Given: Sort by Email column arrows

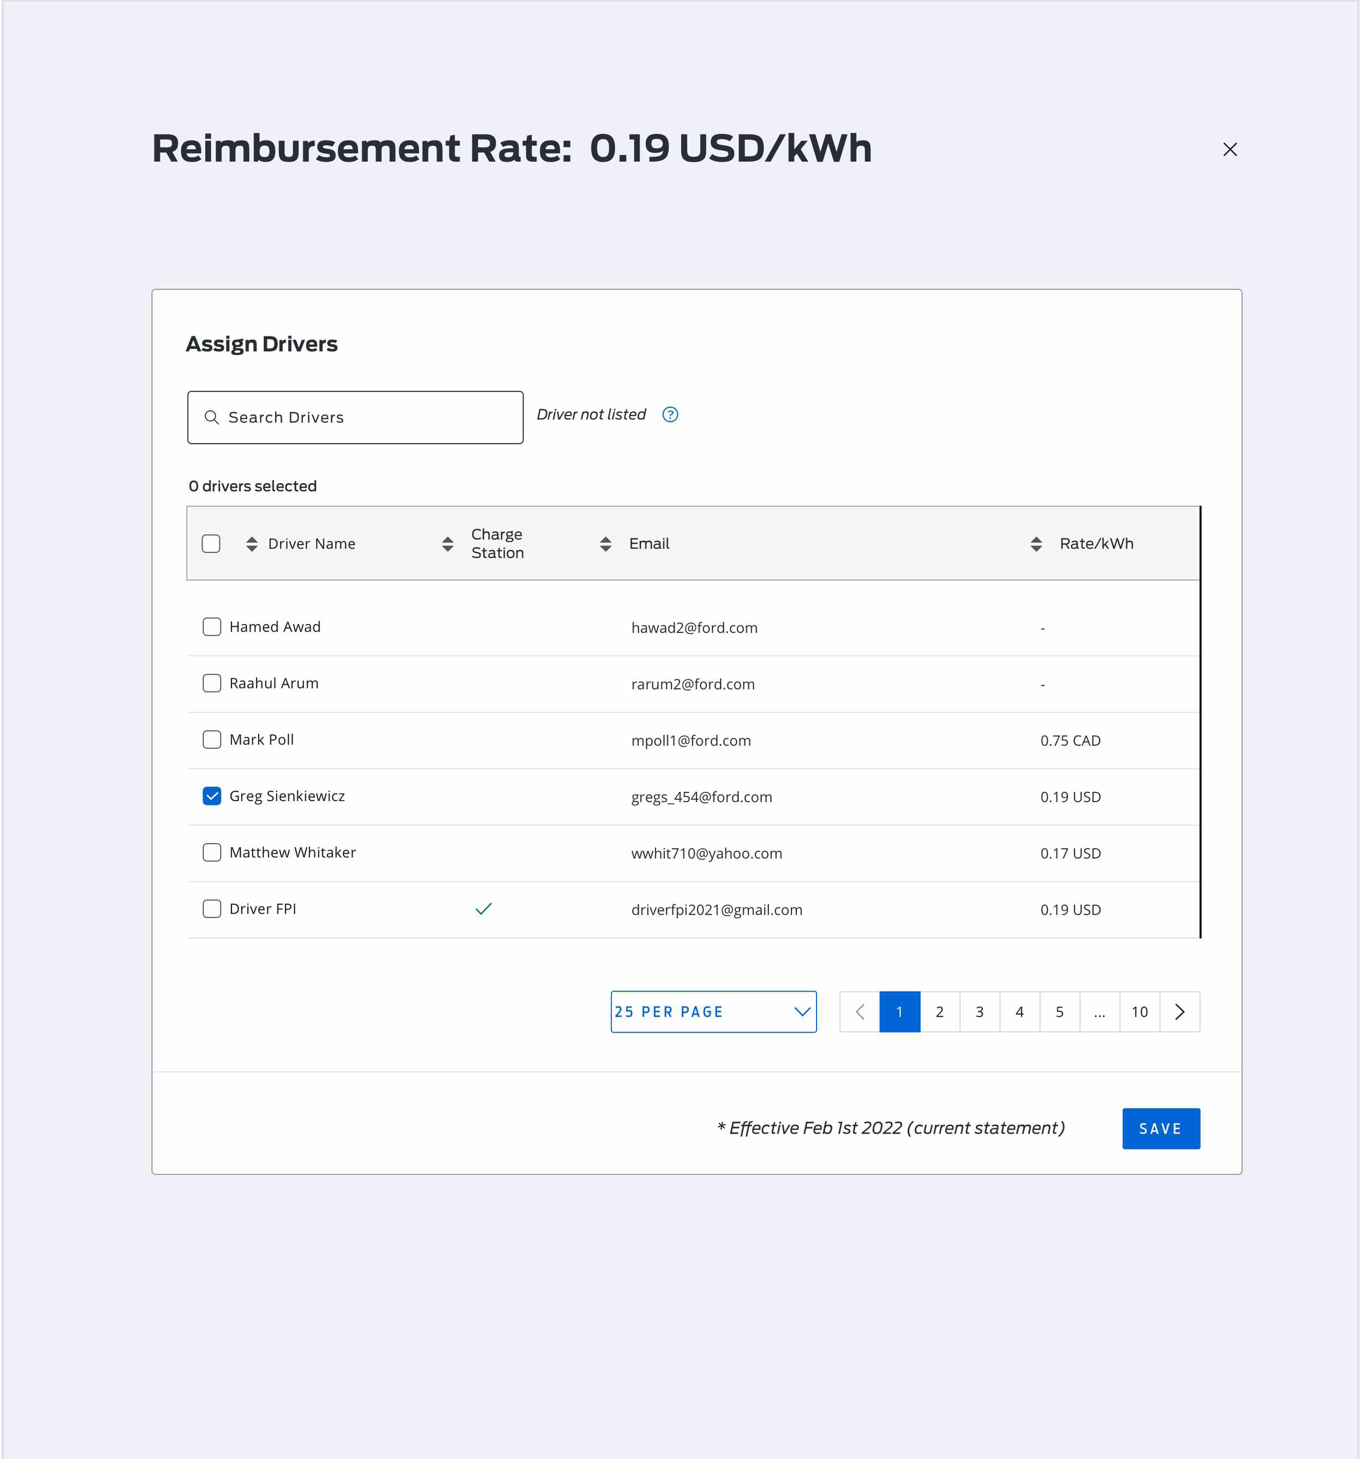Looking at the screenshot, I should [x=605, y=544].
